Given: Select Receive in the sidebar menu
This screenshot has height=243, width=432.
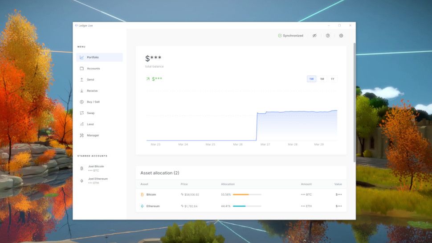Looking at the screenshot, I should pos(99,91).
